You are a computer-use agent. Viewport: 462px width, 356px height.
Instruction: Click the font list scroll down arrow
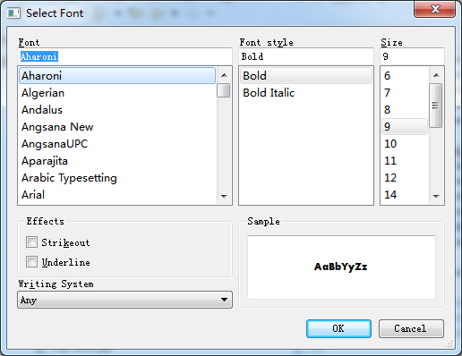224,196
